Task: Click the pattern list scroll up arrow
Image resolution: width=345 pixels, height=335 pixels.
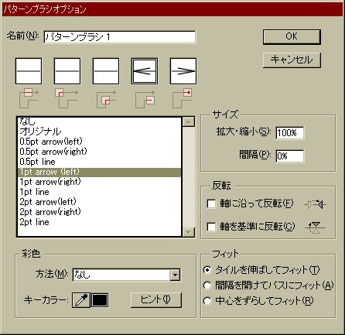Action: [x=189, y=121]
